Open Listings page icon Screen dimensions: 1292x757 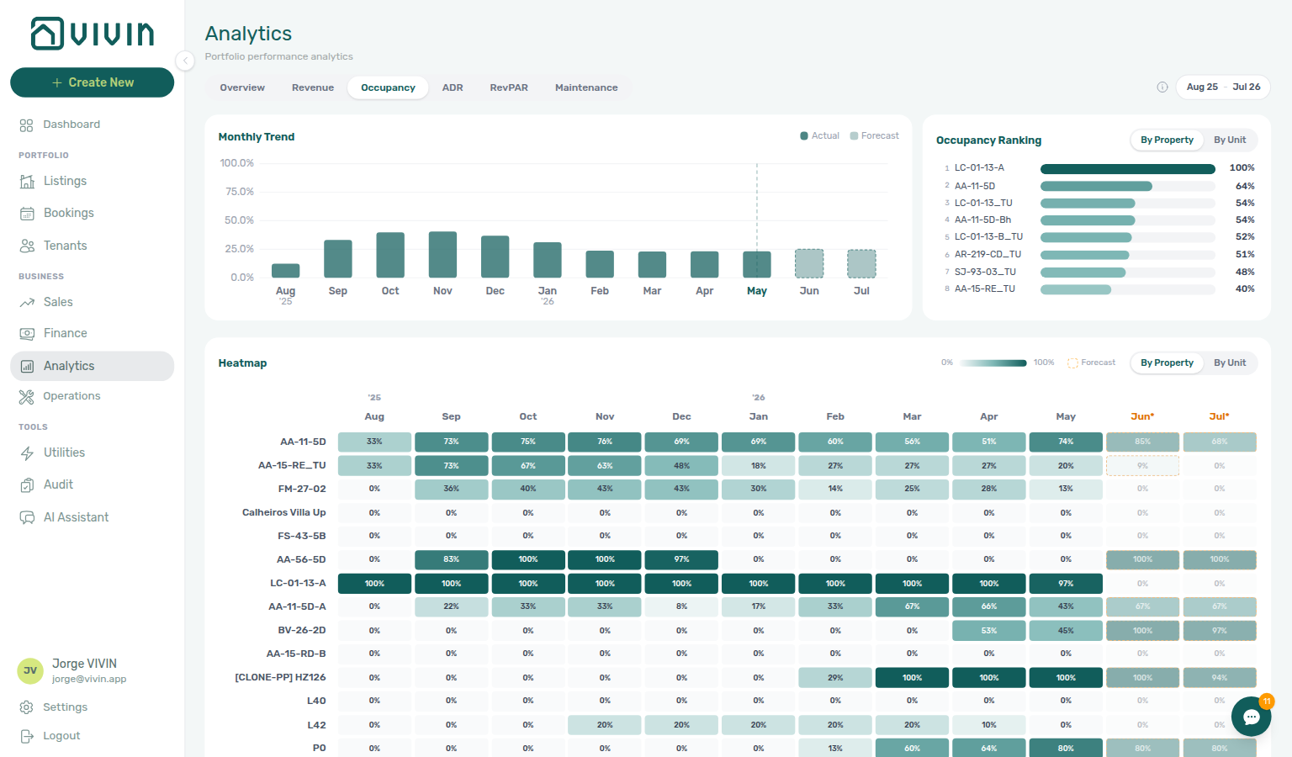pyautogui.click(x=27, y=181)
